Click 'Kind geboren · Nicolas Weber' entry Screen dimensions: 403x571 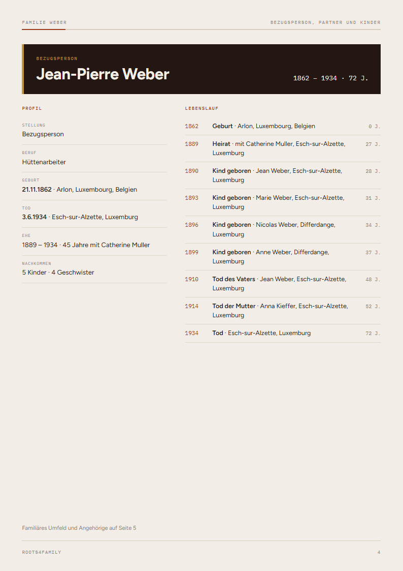274,229
